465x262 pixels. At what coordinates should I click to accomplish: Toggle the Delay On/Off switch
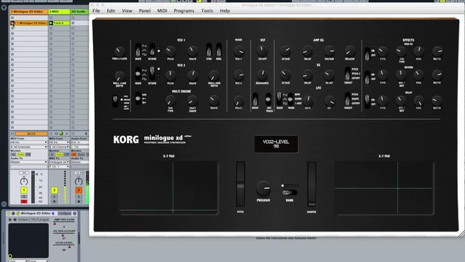(367, 102)
